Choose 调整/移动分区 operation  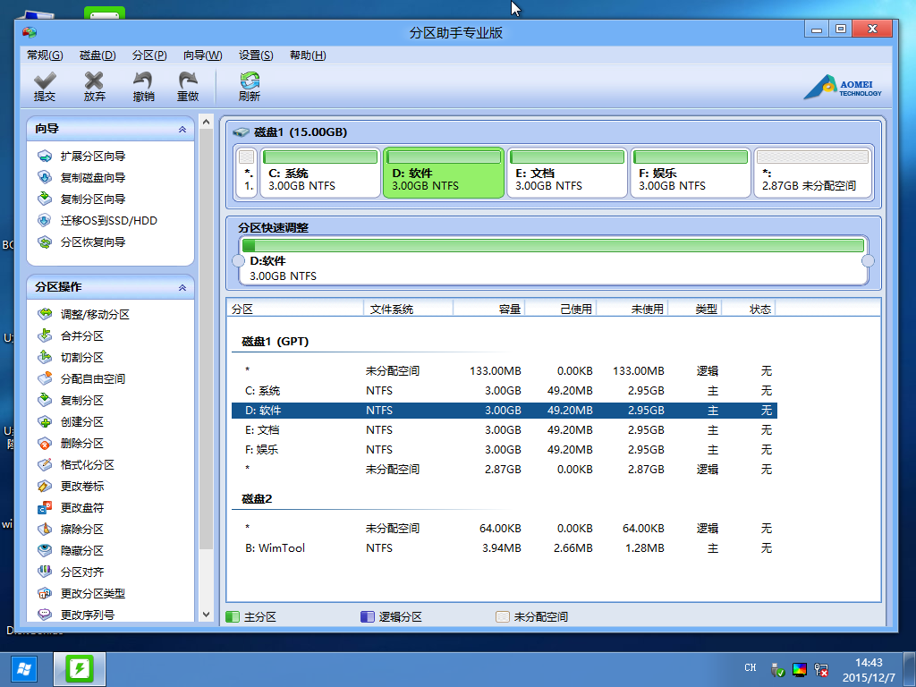[83, 314]
